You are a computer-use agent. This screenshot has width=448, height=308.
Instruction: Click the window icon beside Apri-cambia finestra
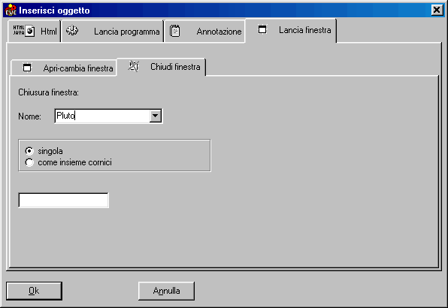tap(27, 68)
